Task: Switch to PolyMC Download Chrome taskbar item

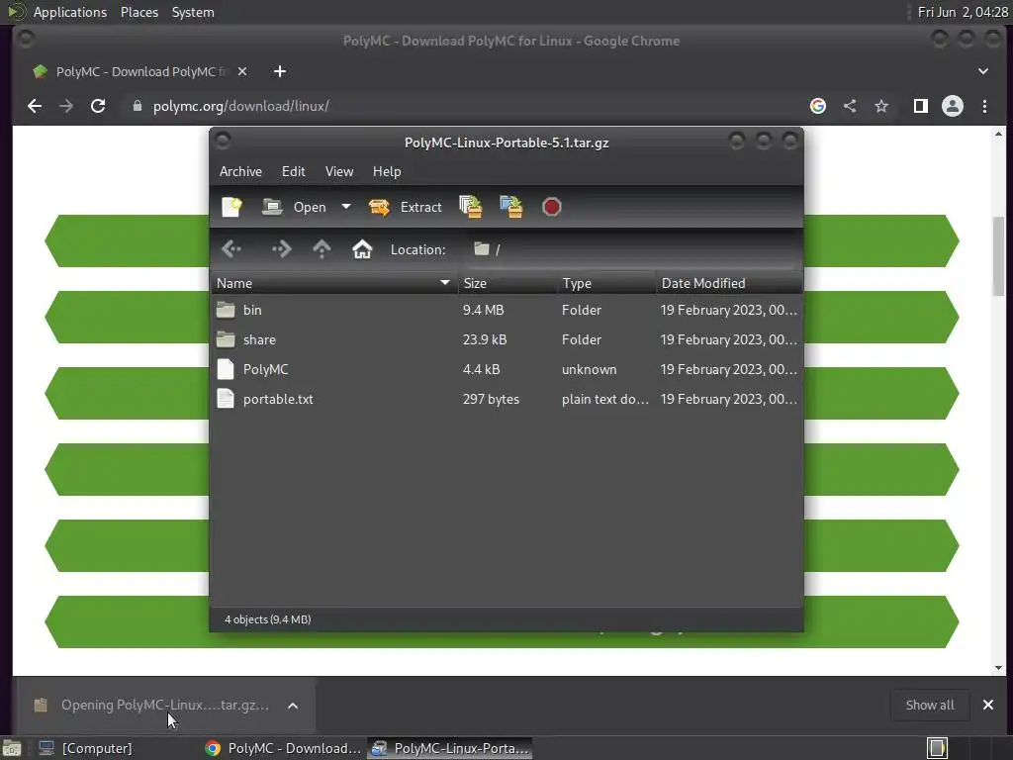Action: pos(282,748)
